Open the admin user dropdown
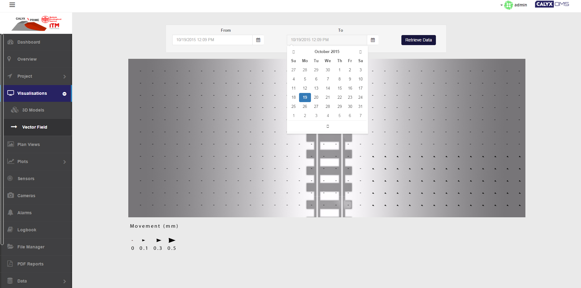581x288 pixels. pyautogui.click(x=516, y=5)
